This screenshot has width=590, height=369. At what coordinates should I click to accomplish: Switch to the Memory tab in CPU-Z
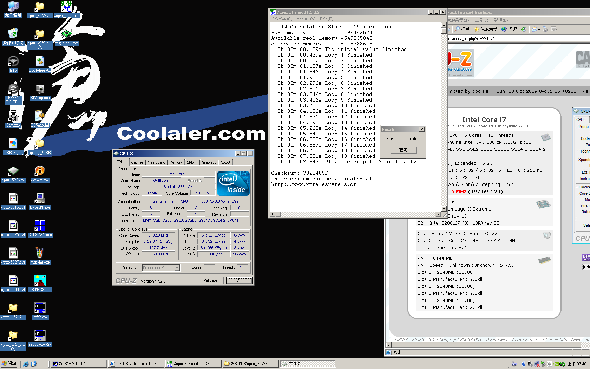point(176,162)
